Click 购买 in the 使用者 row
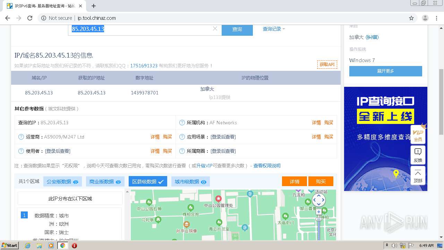Image resolution: width=444 pixels, height=250 pixels. click(x=168, y=151)
